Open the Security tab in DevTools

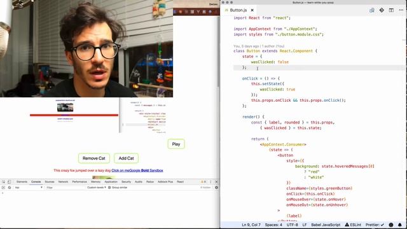126,182
